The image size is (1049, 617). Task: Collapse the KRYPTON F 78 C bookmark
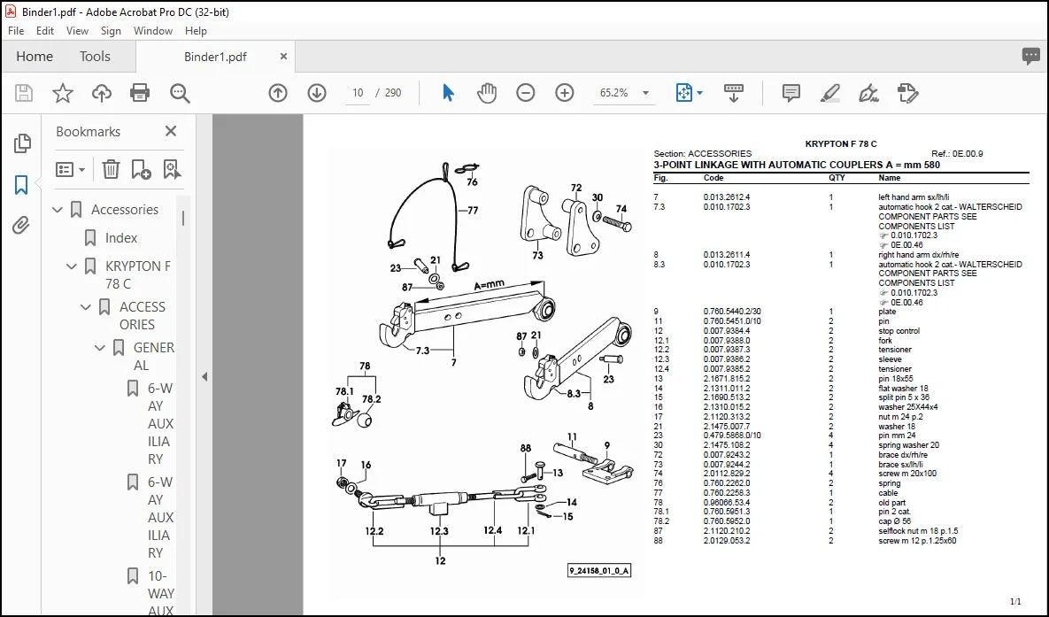(72, 266)
